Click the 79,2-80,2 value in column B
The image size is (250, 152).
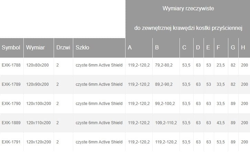[164, 65]
